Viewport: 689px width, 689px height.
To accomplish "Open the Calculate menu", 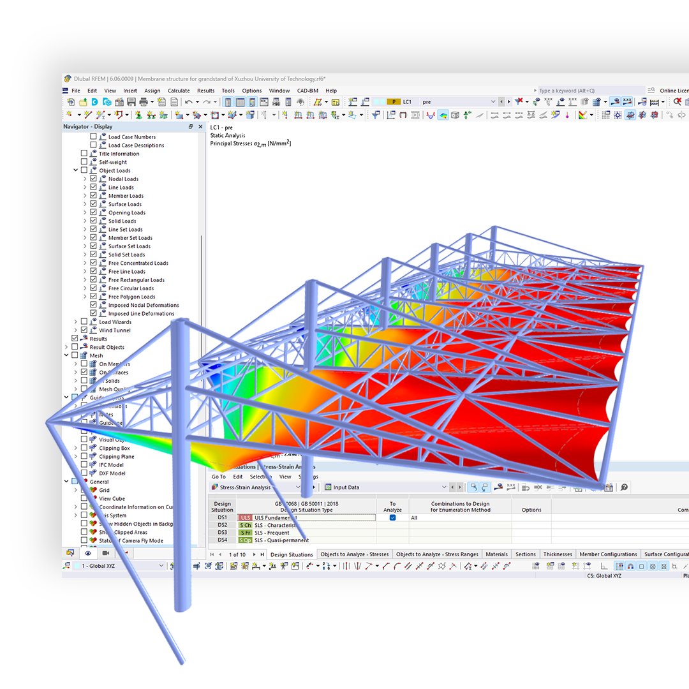I will 178,91.
